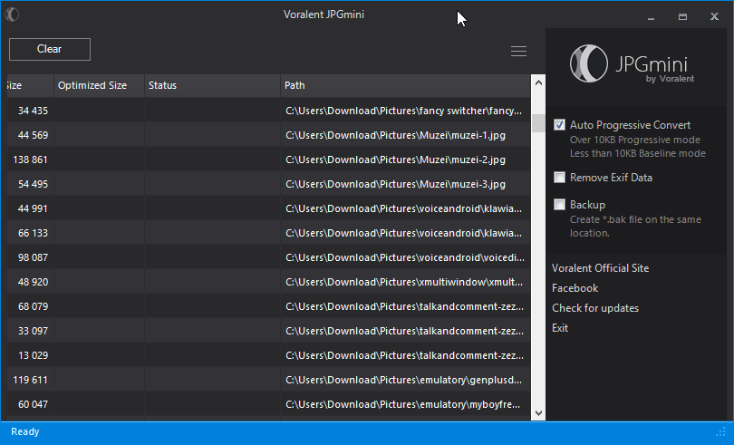
Task: Click scrollbar up arrow
Action: [x=538, y=82]
